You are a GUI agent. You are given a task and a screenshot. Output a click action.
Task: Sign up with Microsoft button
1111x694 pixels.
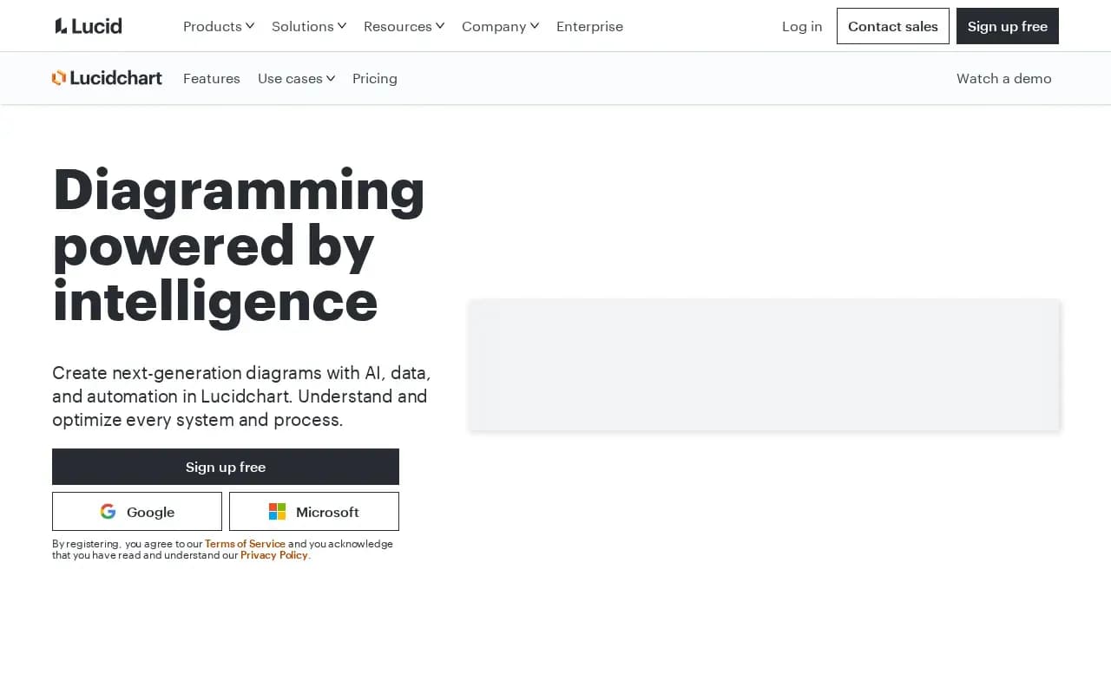pyautogui.click(x=314, y=512)
